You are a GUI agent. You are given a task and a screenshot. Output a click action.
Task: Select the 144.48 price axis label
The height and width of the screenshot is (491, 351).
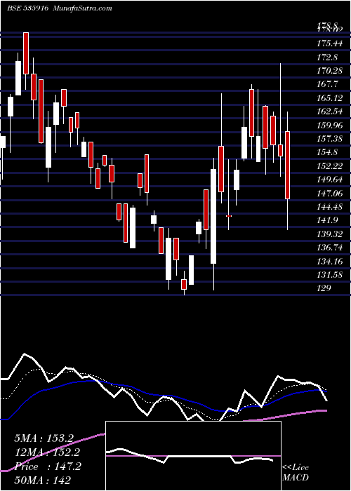coord(329,207)
